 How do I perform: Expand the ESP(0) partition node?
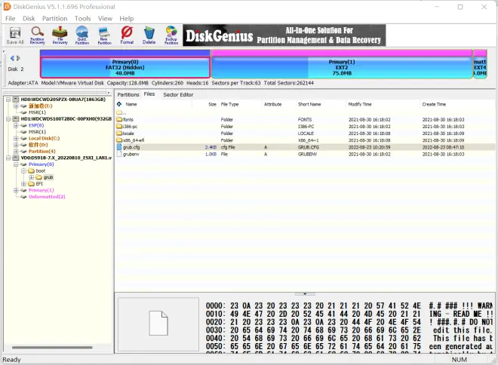click(16, 125)
